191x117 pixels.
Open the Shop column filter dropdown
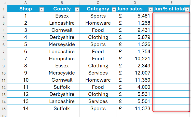click(x=42, y=9)
